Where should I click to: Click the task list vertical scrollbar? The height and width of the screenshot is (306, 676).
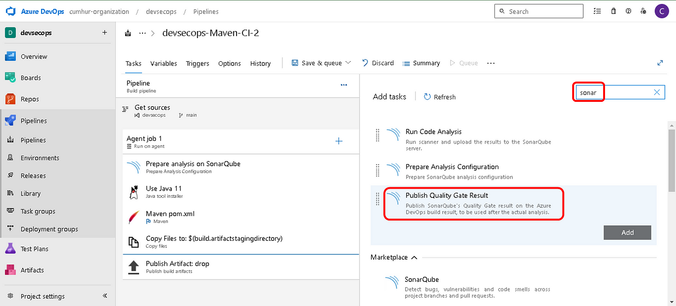click(671, 161)
